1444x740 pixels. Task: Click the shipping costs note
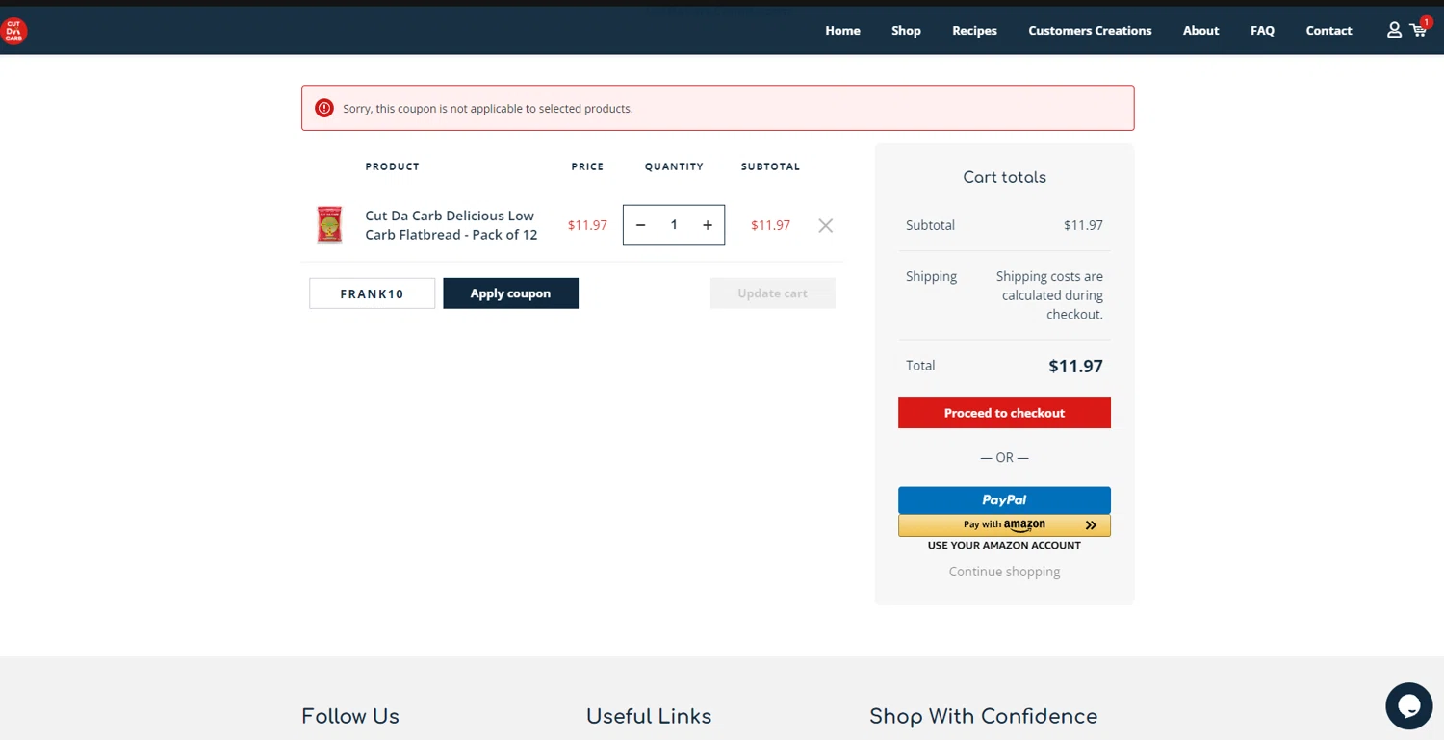point(1049,295)
